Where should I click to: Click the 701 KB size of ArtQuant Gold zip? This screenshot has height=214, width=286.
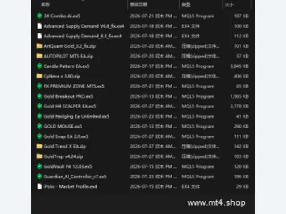point(241,46)
